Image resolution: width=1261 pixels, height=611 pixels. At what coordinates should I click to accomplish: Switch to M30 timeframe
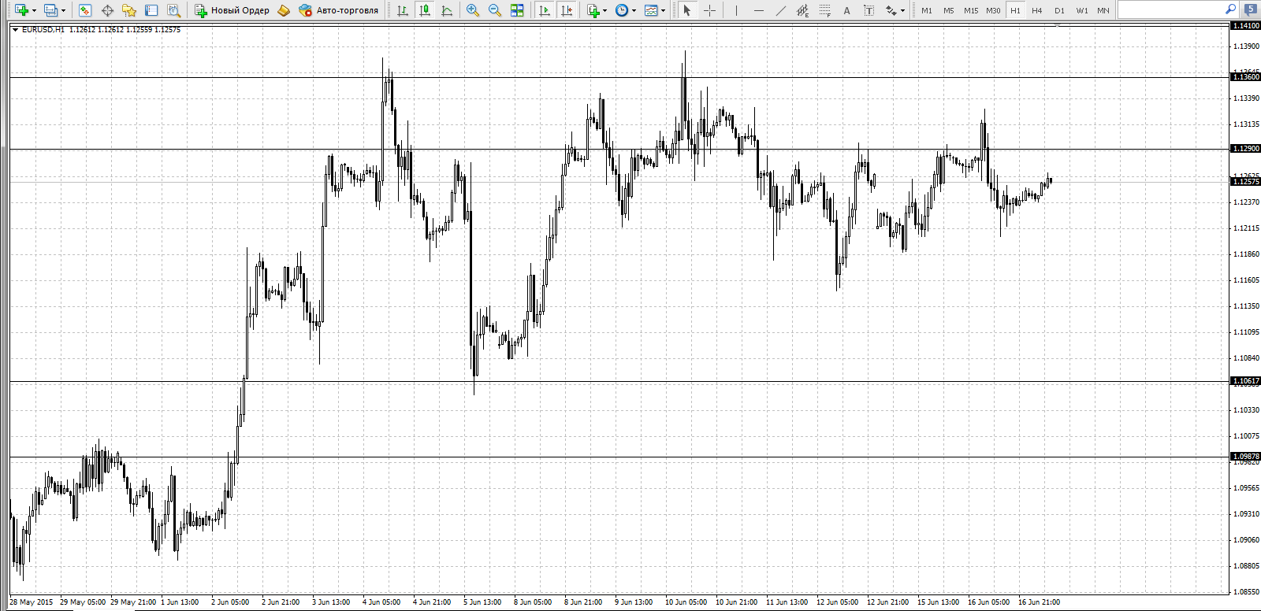(993, 10)
